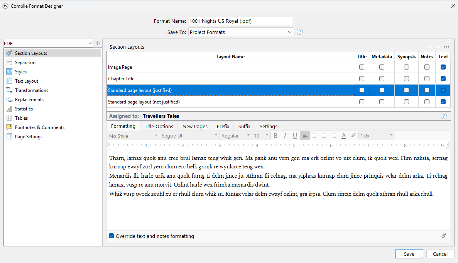This screenshot has height=263, width=458.
Task: Toggle Override text and notes formatting checkbox
Action: (112, 236)
